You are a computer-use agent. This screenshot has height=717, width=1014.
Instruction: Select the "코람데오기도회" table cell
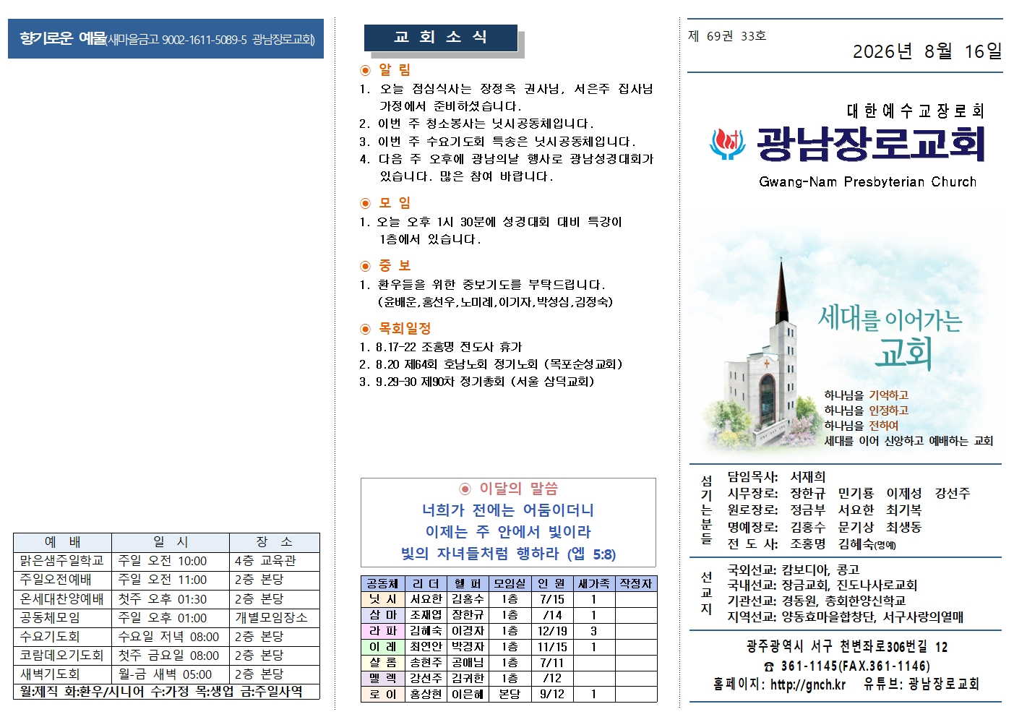pos(62,656)
